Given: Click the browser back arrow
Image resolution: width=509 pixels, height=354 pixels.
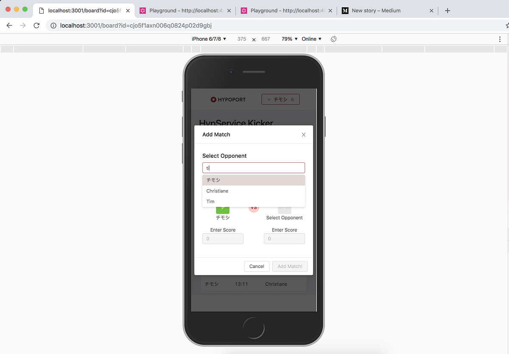Looking at the screenshot, I should point(9,25).
